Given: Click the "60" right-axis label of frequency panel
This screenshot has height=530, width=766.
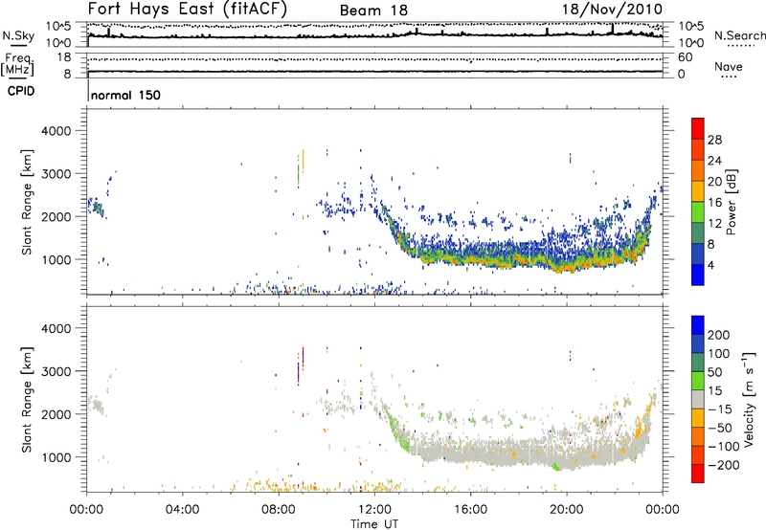Looking at the screenshot, I should [x=685, y=57].
